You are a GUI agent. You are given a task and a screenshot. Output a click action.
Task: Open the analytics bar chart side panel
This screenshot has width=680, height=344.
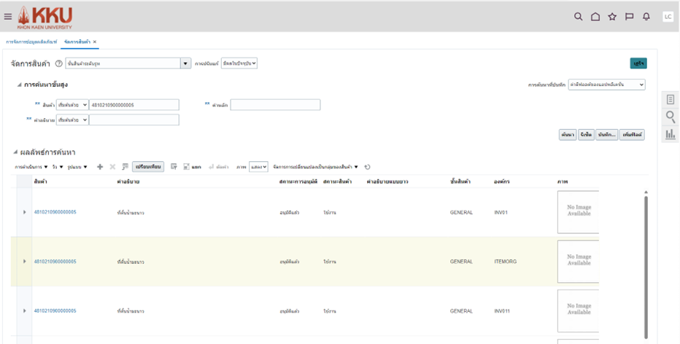(x=670, y=134)
